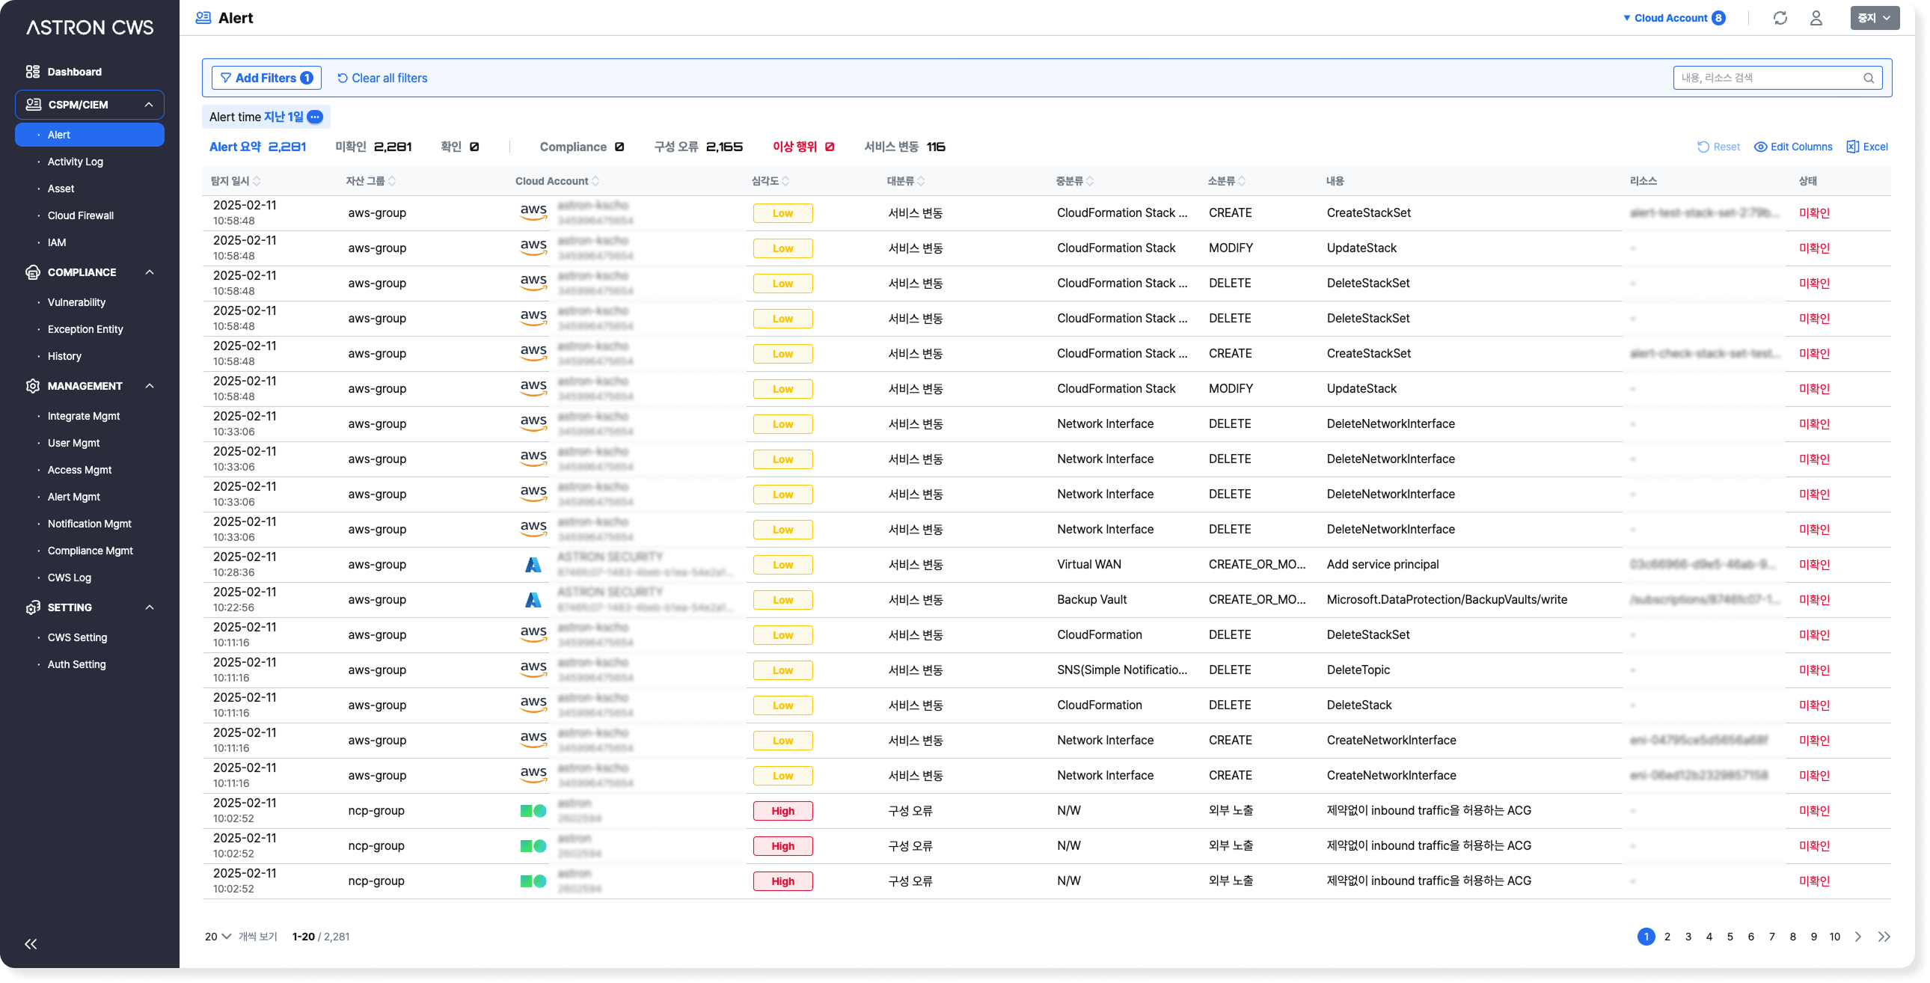1930x983 pixels.
Task: Select the 확인 tab
Action: tap(459, 147)
